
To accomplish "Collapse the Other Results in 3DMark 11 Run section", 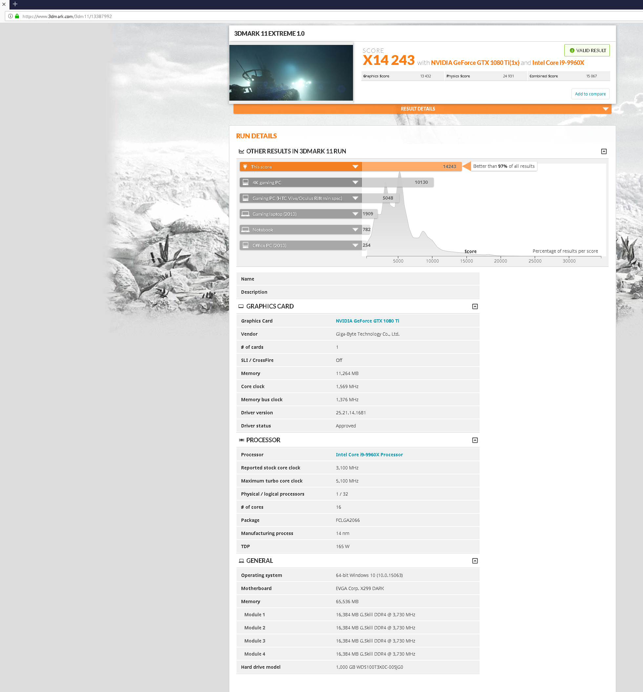I will click(x=604, y=151).
